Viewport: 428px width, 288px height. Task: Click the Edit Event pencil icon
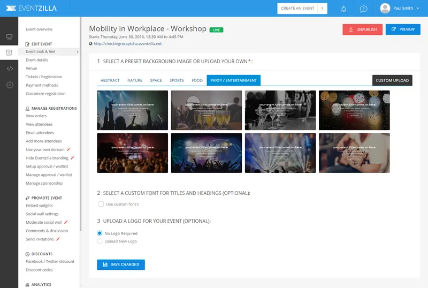coord(27,44)
